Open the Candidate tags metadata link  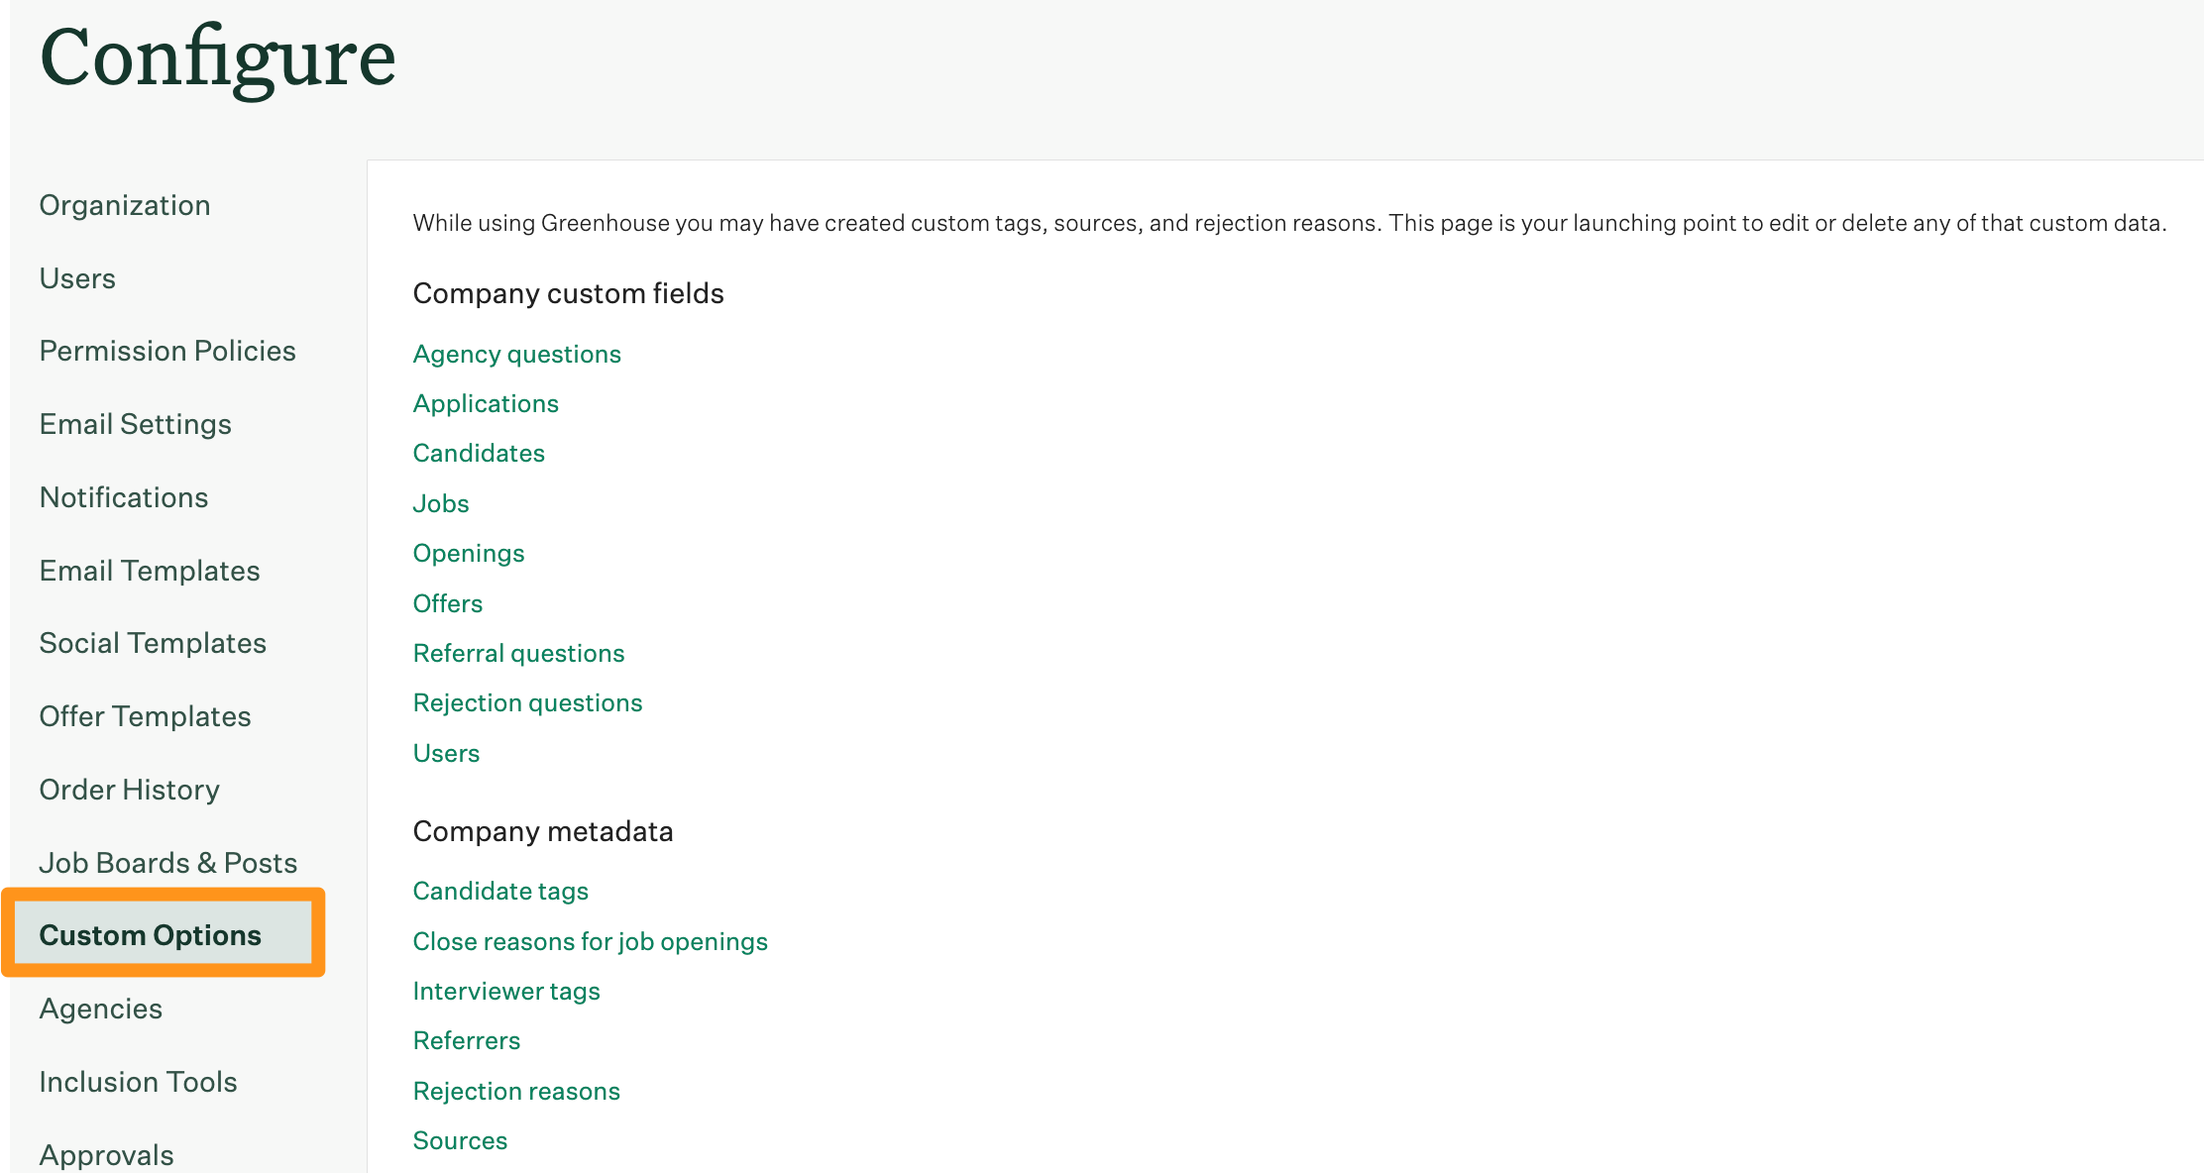pyautogui.click(x=501, y=891)
